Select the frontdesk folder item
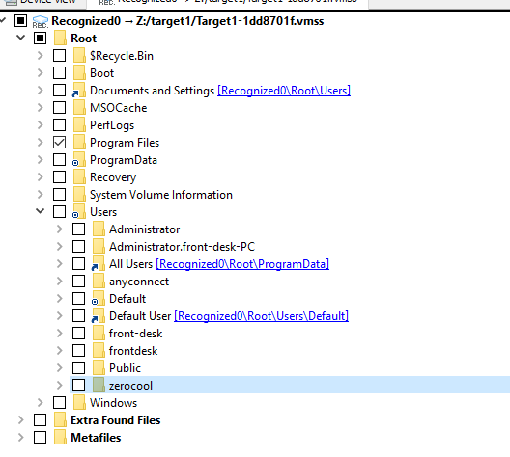Viewport: 510px width, 457px height. (133, 351)
